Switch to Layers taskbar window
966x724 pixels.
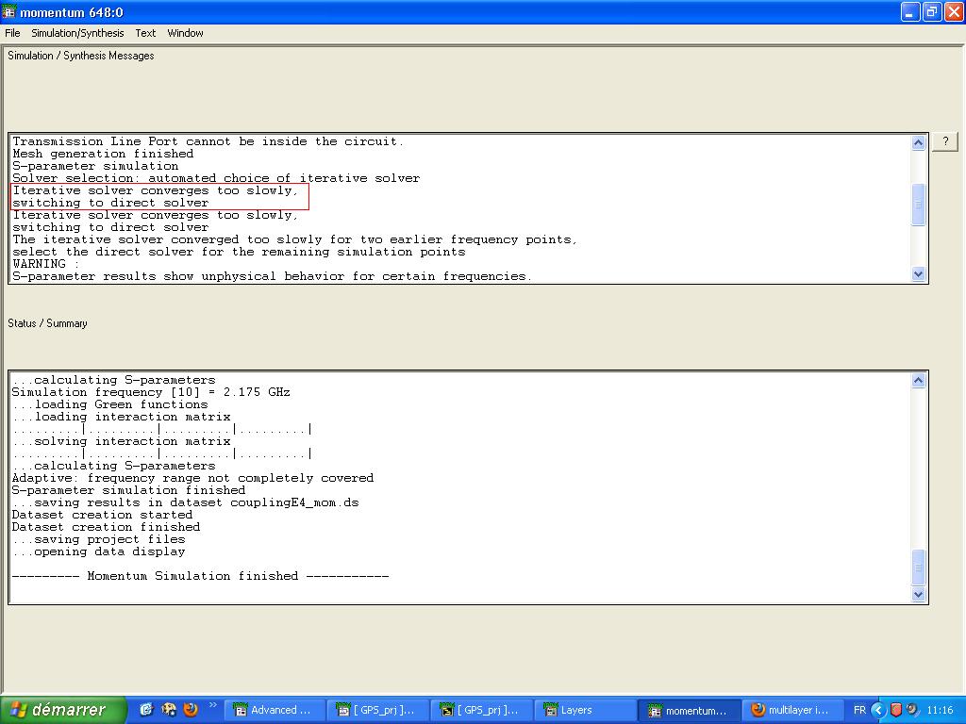(584, 710)
